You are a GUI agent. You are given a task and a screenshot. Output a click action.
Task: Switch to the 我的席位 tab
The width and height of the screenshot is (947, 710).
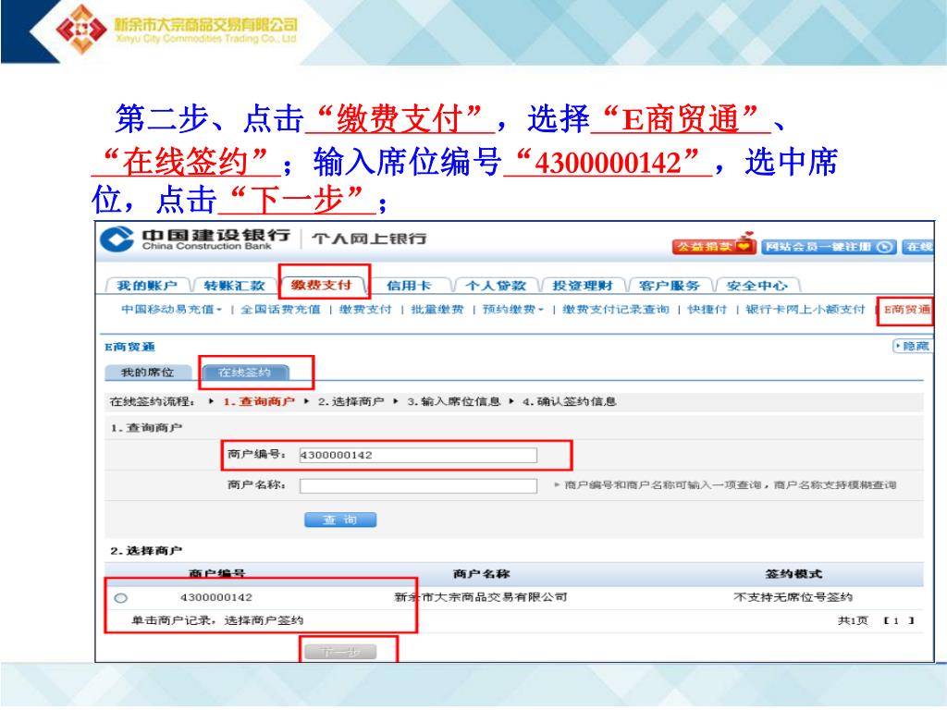(148, 373)
